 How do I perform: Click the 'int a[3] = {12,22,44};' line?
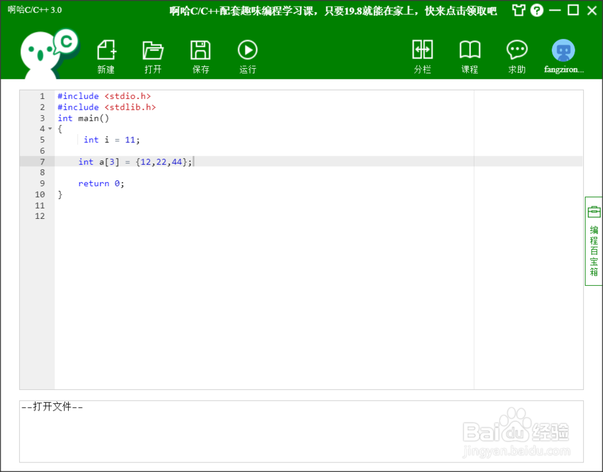tap(135, 162)
